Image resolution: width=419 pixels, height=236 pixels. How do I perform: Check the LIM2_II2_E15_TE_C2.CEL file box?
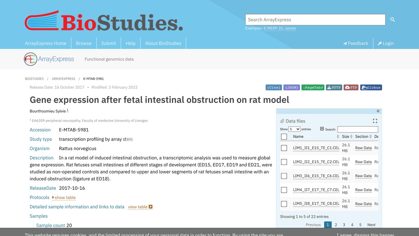(x=284, y=162)
